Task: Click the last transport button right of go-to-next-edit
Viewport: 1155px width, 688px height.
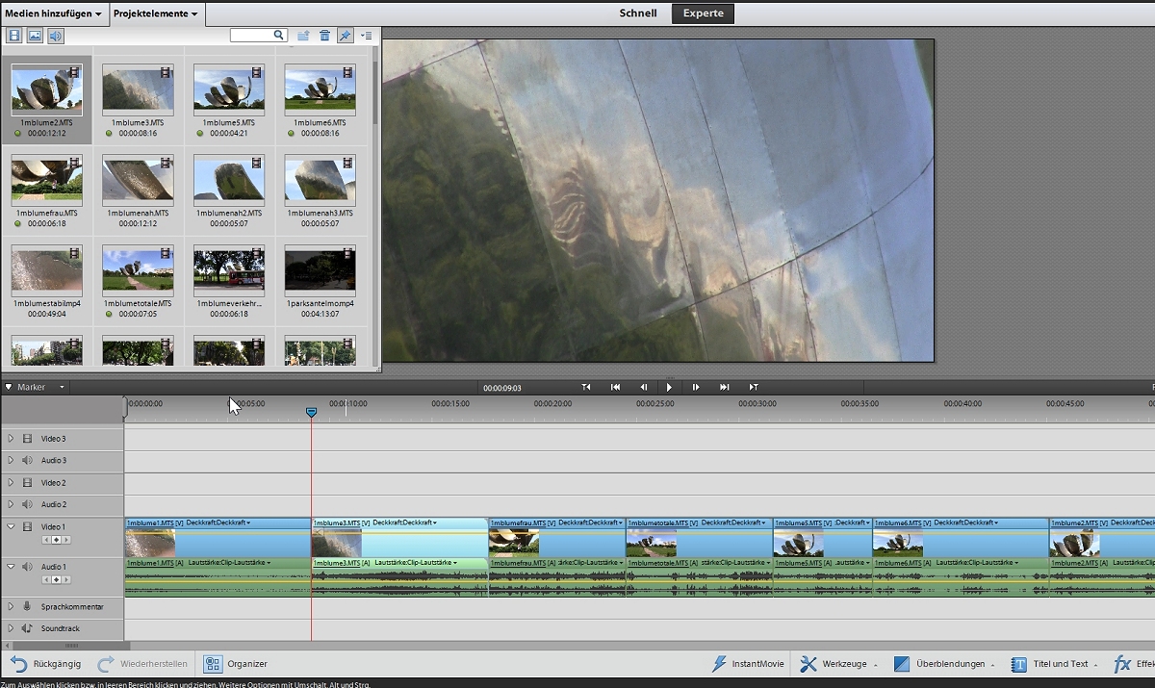Action: (754, 387)
